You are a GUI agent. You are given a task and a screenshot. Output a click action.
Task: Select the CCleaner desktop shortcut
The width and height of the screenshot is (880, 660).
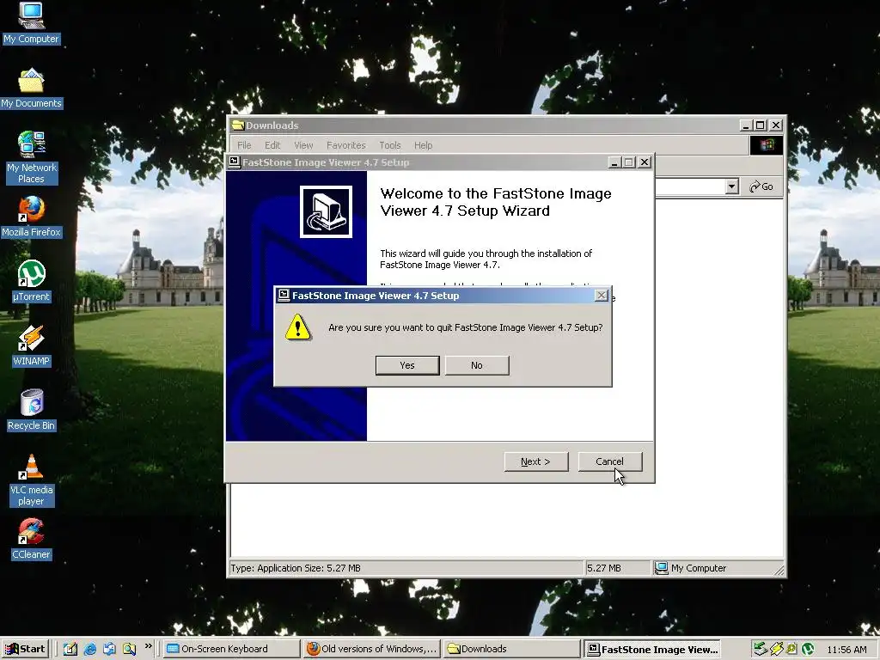[x=31, y=540]
